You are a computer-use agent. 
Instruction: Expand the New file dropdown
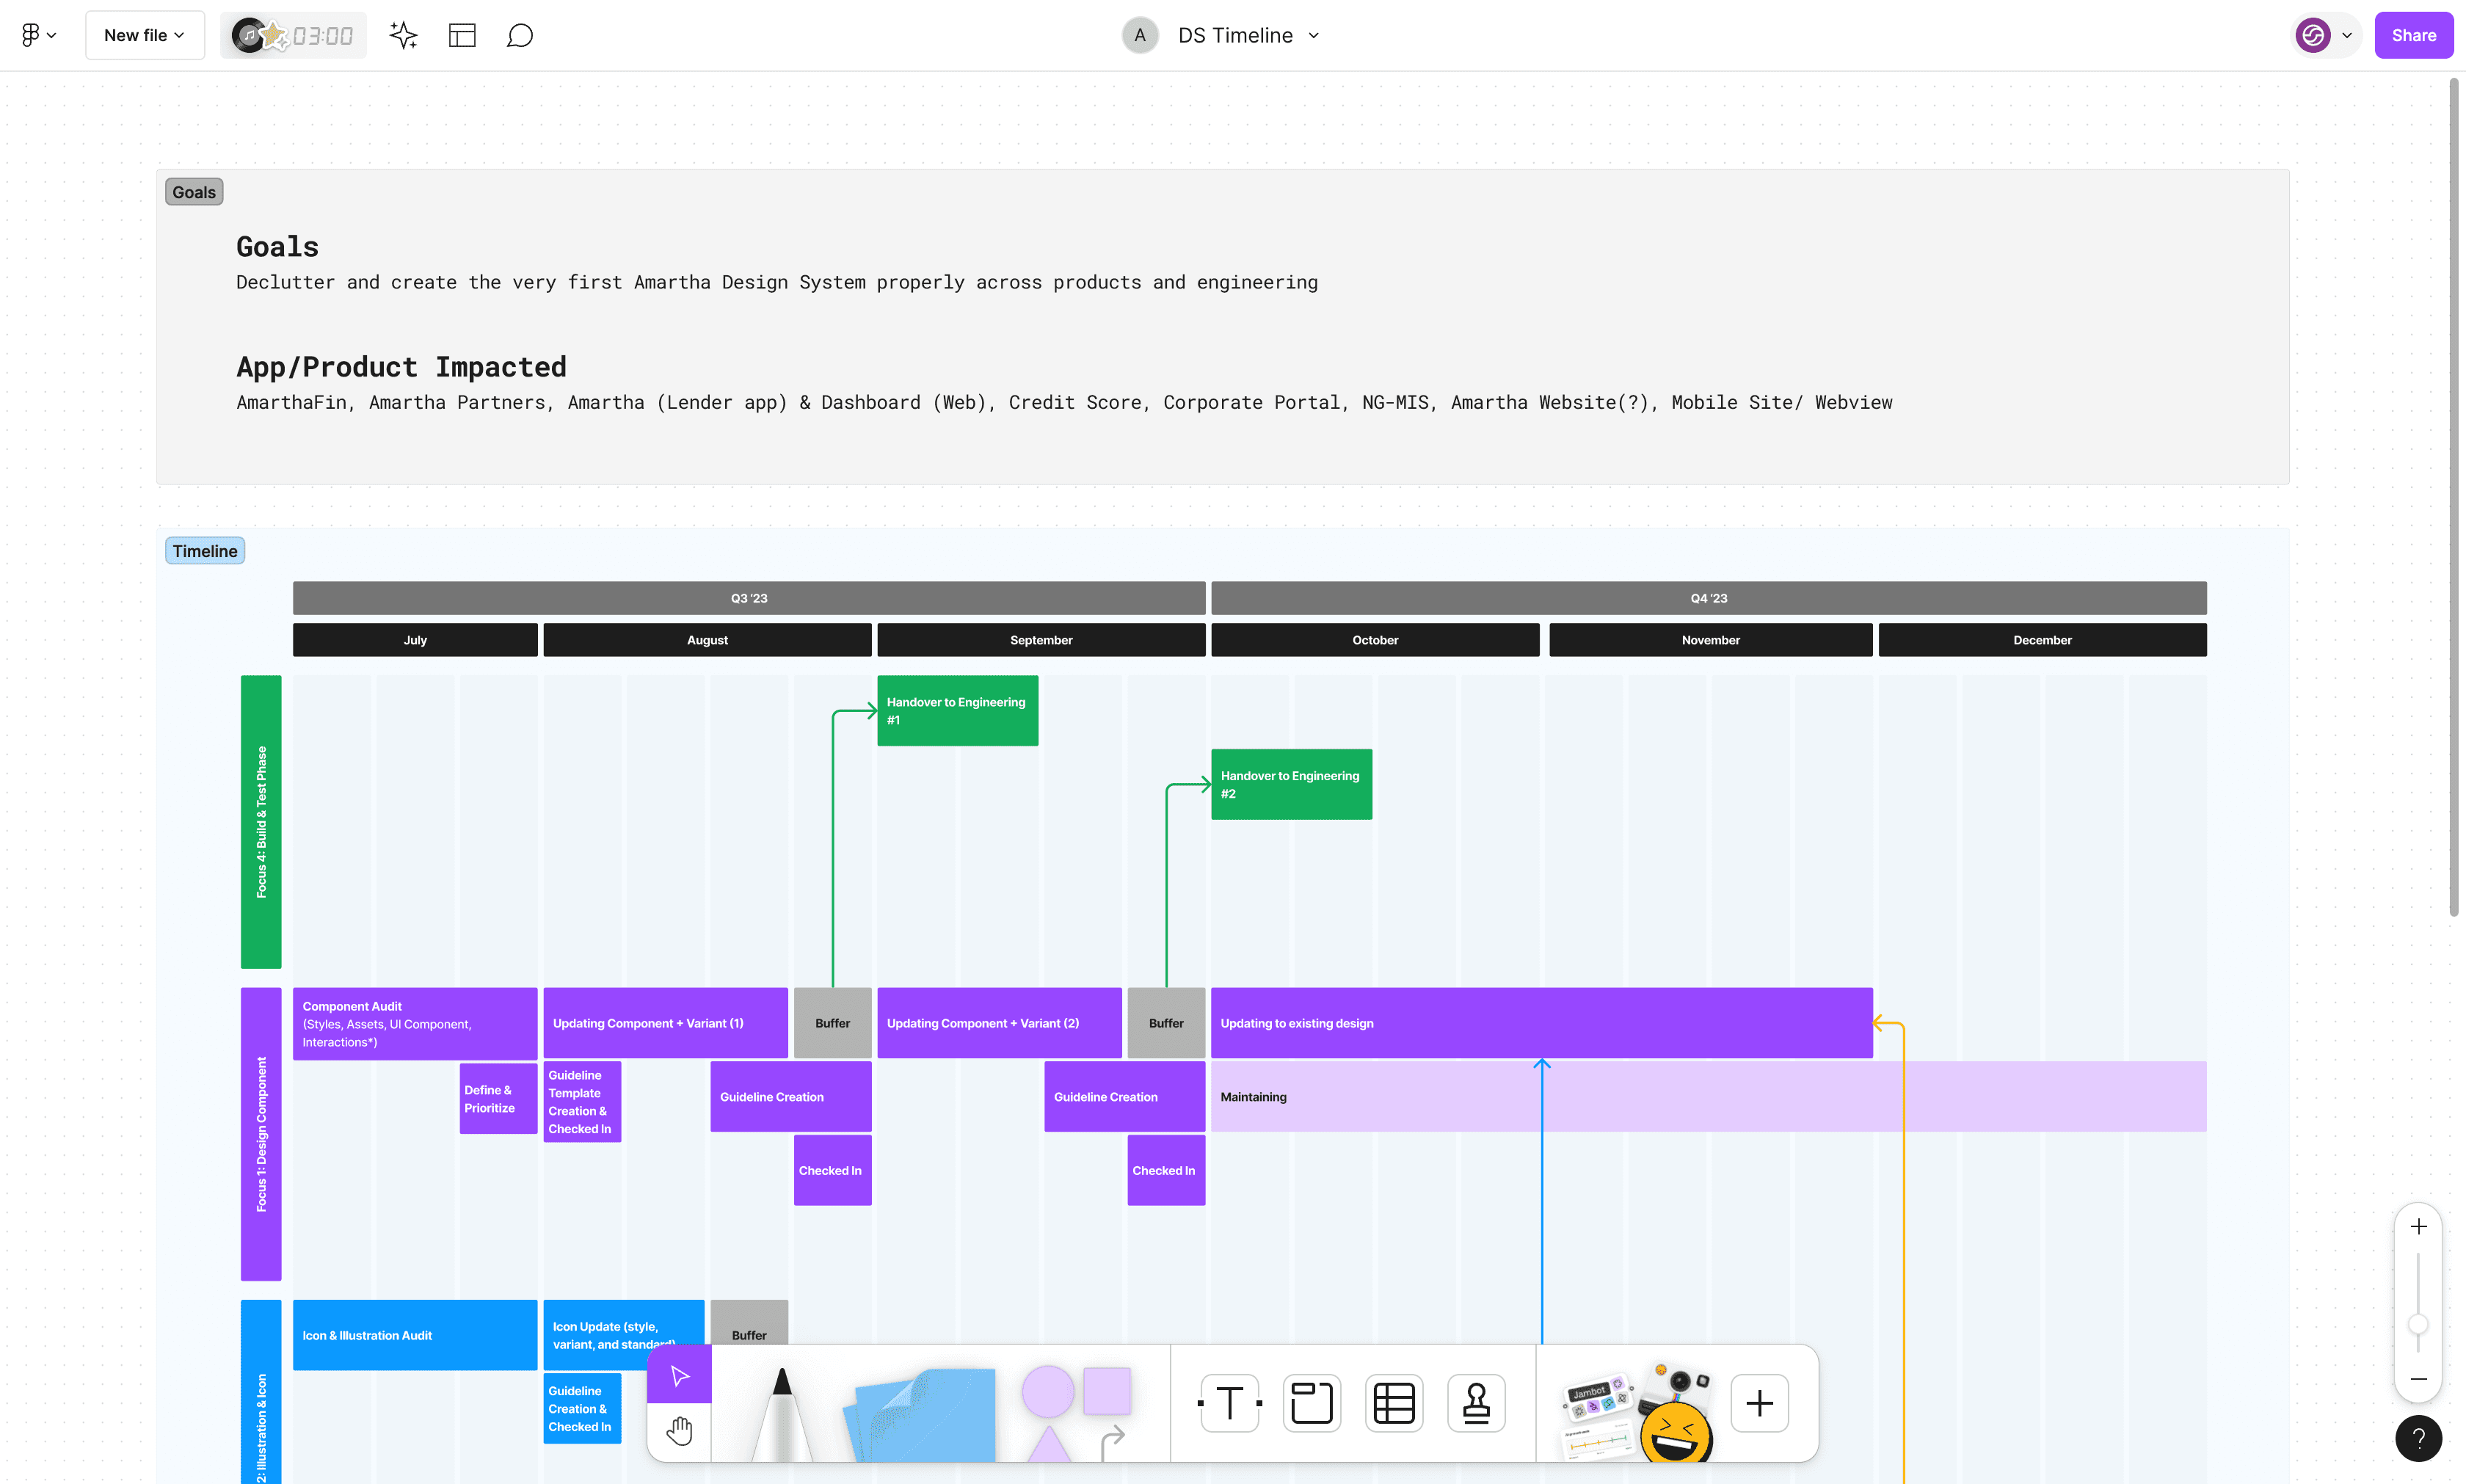pos(144,36)
